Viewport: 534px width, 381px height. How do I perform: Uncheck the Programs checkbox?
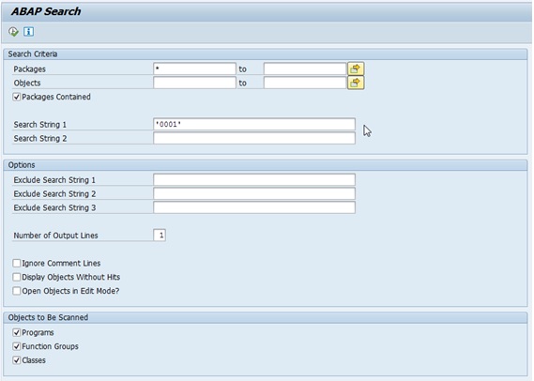click(x=17, y=332)
